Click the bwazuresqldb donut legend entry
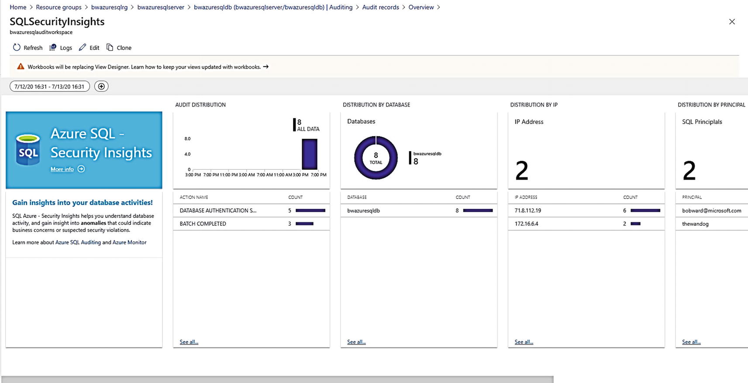This screenshot has width=748, height=383. 425,158
